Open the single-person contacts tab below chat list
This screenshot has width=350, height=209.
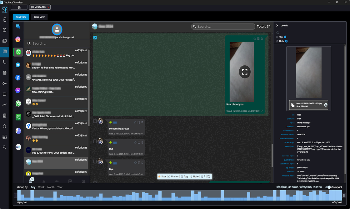[x=44, y=181]
